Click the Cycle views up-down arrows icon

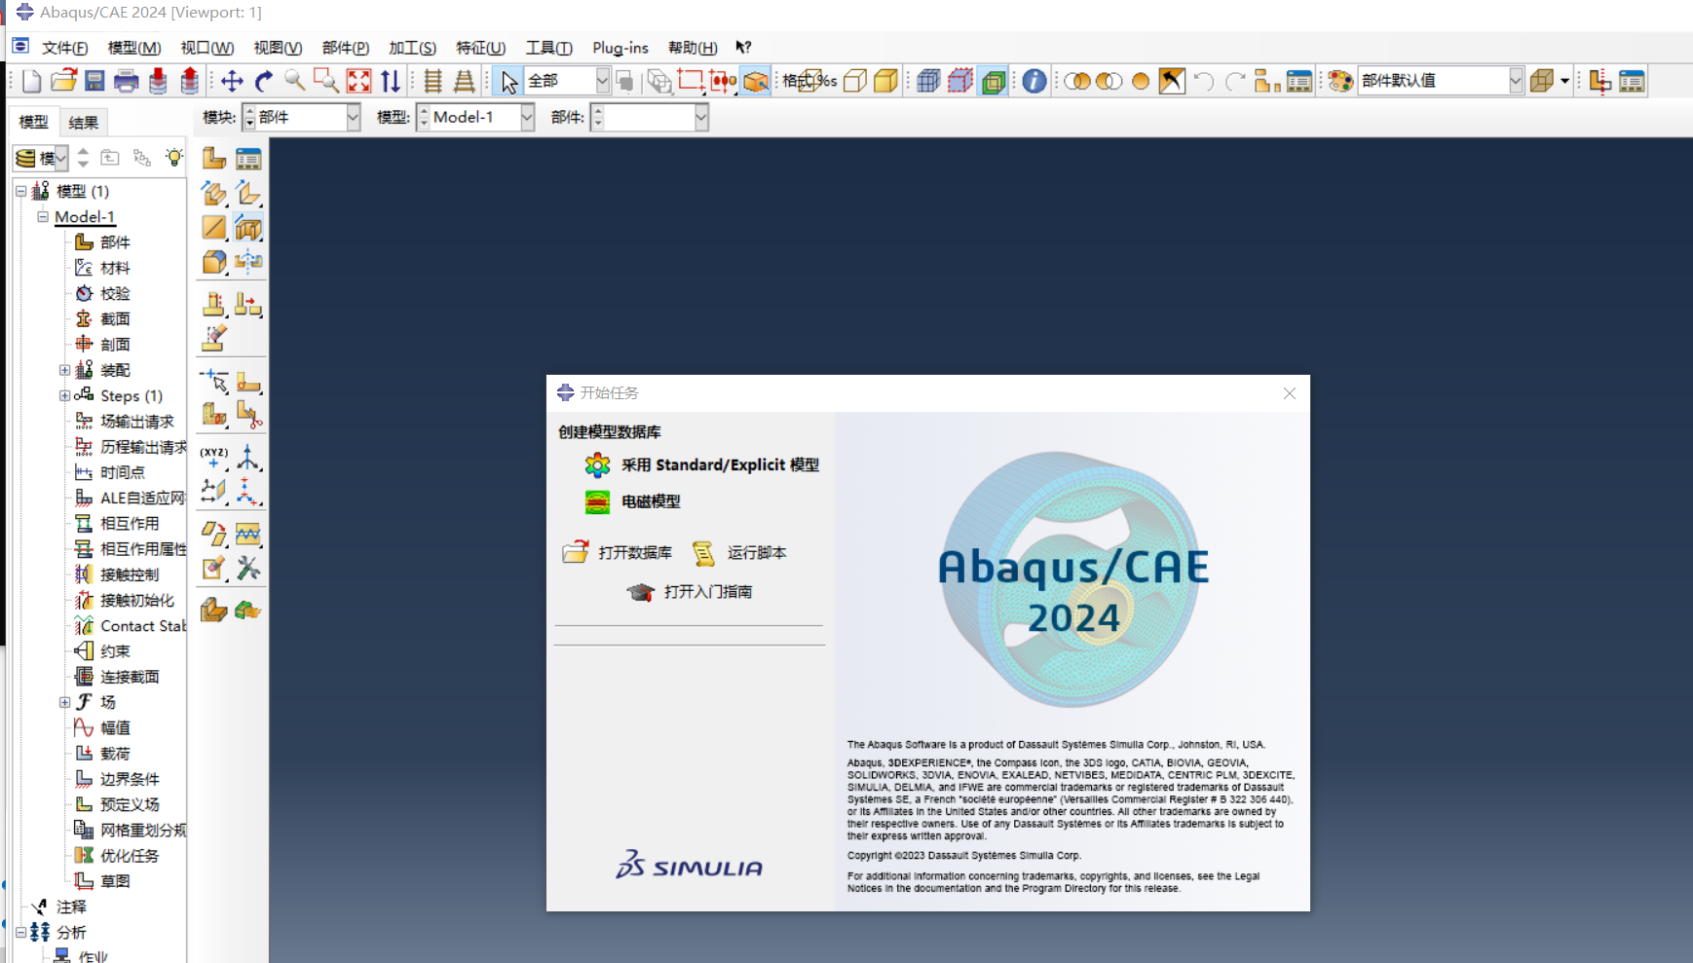pos(391,81)
